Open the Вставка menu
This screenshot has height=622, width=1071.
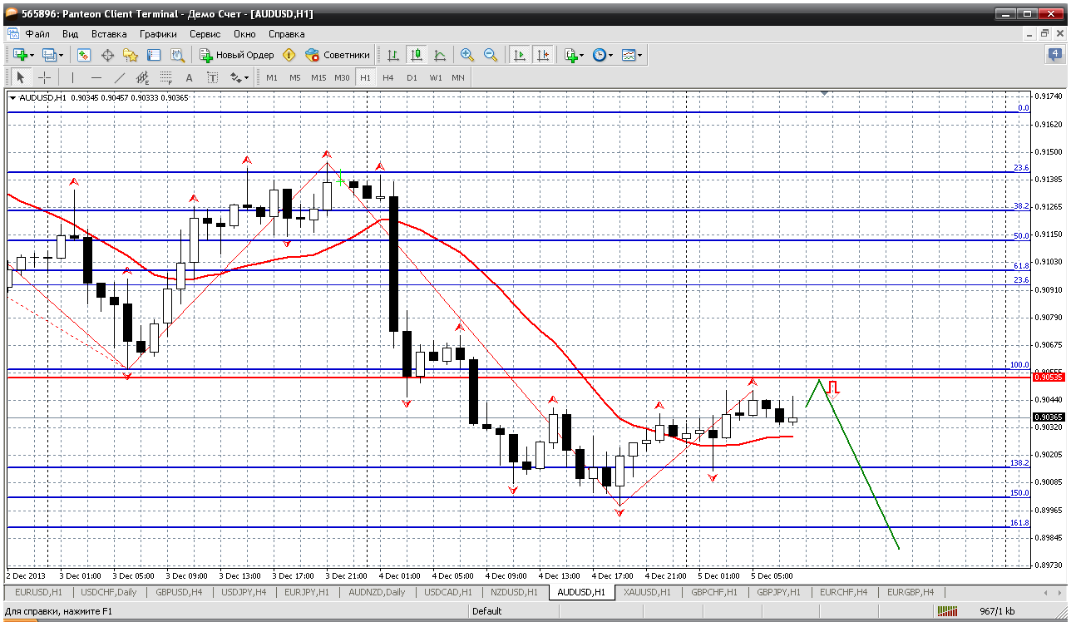coord(109,34)
